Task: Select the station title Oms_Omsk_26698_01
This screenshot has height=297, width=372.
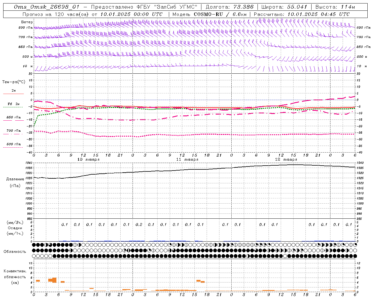Action: [x=46, y=7]
